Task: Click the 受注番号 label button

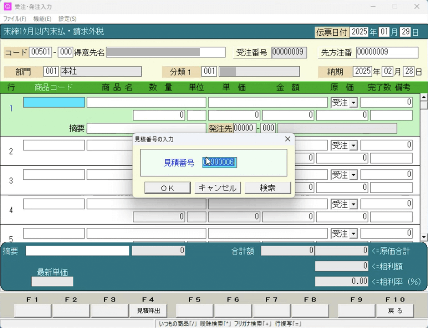Action: pos(251,53)
